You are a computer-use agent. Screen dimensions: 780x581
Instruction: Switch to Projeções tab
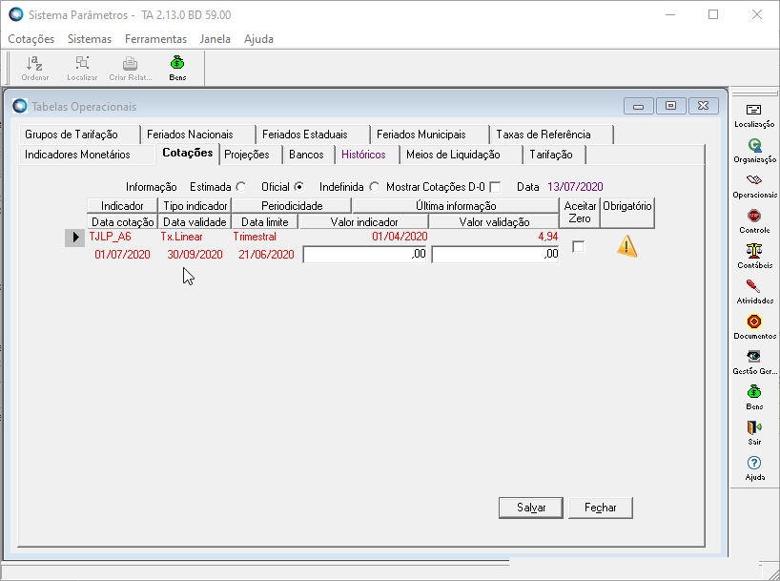click(251, 155)
